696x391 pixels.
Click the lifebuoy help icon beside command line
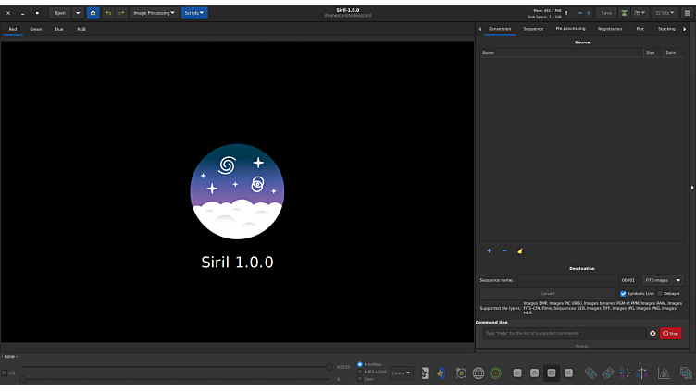(652, 333)
